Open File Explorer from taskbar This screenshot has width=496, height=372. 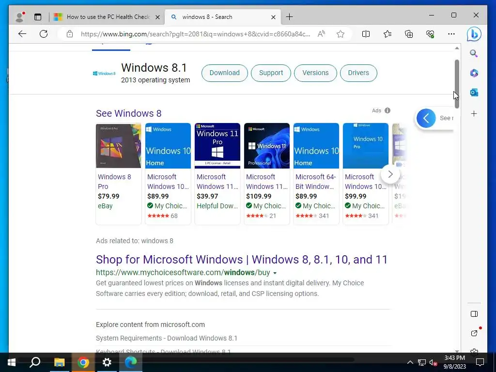pos(59,362)
